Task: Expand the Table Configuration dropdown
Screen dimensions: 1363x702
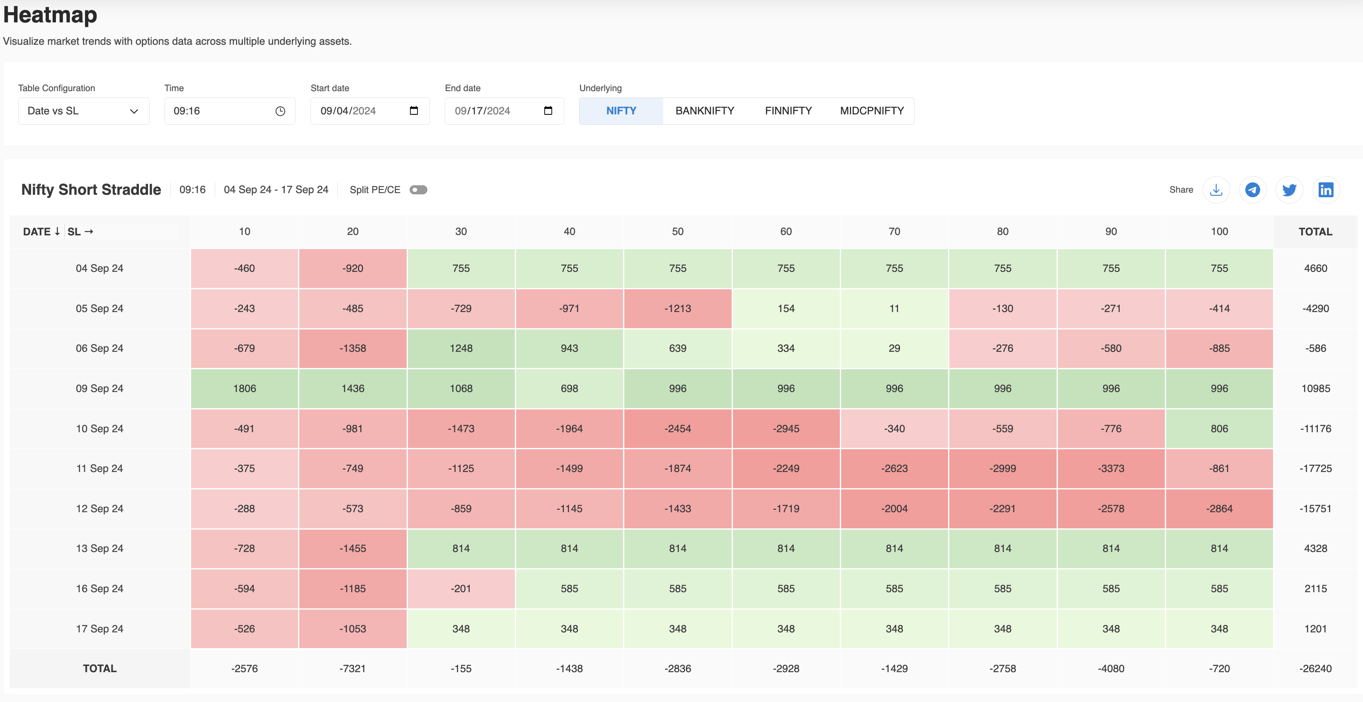Action: (84, 111)
